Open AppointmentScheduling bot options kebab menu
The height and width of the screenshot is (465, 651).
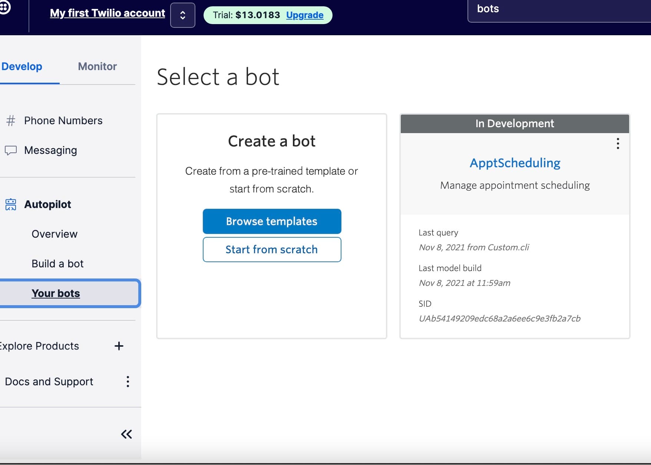coord(618,144)
